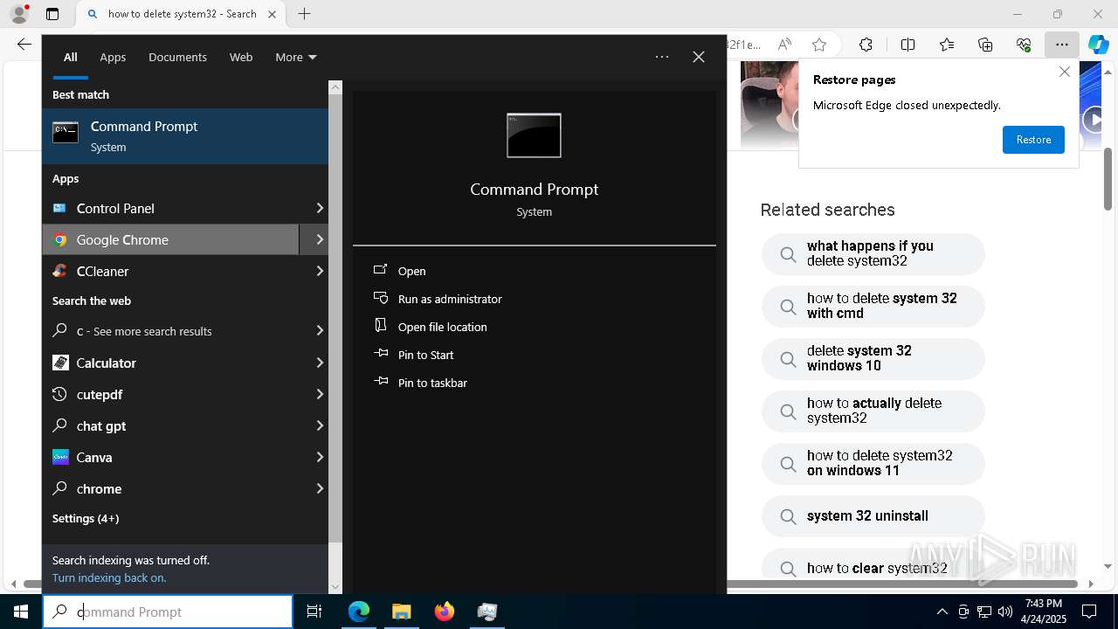Add this page to favorites star
Viewport: 1118px width, 629px height.
[818, 45]
